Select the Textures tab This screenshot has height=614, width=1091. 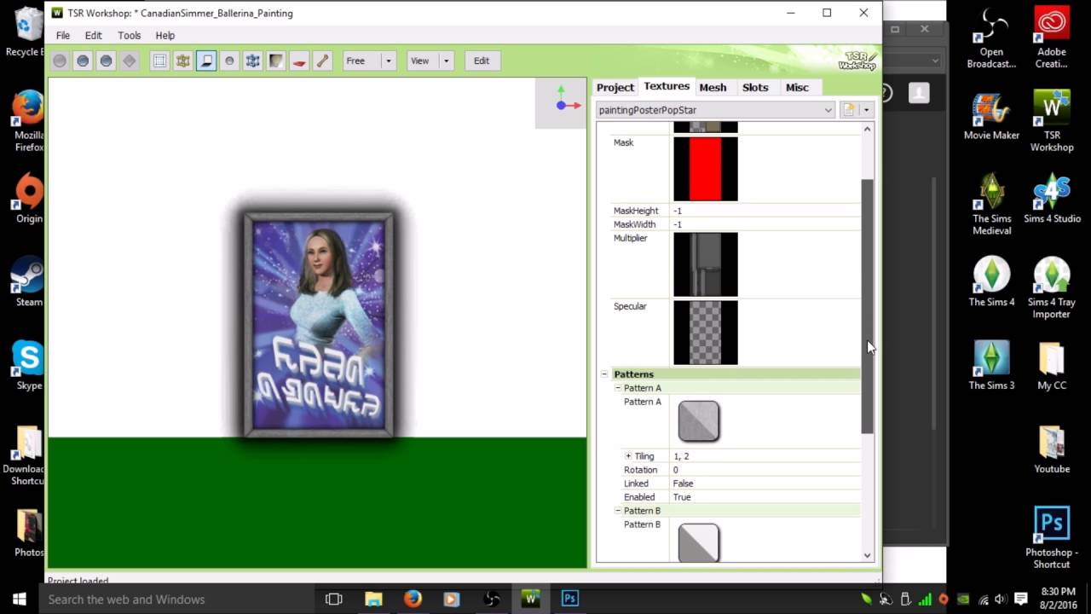point(667,86)
